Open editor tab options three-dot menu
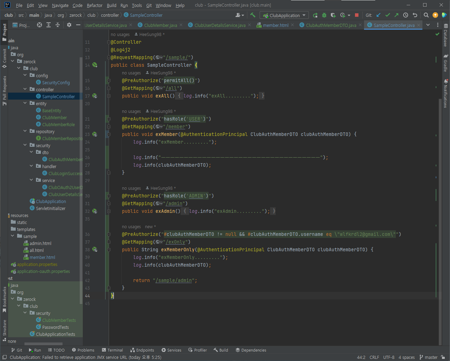This screenshot has height=361, width=450. [437, 25]
